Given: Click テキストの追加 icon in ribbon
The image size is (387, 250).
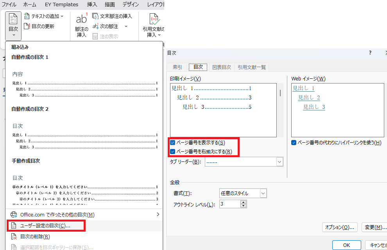Looking at the screenshot, I should click(x=27, y=16).
